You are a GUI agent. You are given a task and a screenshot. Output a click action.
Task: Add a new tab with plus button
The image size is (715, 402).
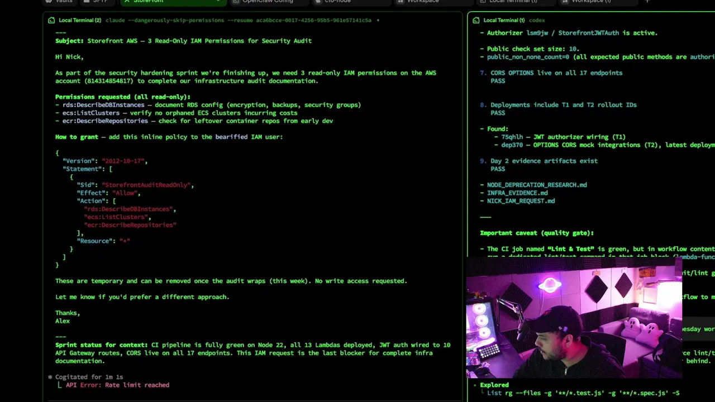point(647,2)
